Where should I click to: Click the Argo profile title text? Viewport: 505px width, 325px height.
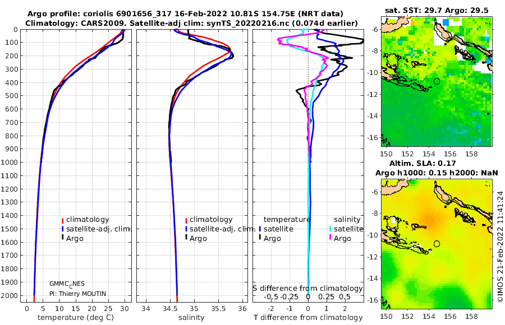coord(185,14)
